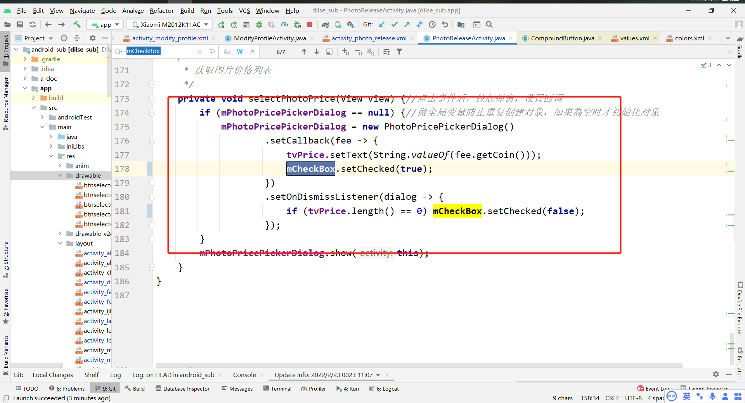Stop the running app (red square icon)
Viewport: 745px width, 403px height.
pos(310,24)
